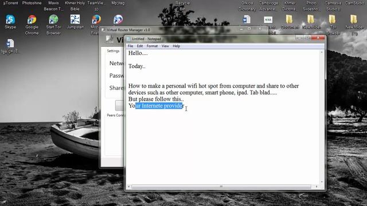Screen dimensions: 367x206
Task: Select the Jumpstart desktop icon
Action: click(75, 20)
